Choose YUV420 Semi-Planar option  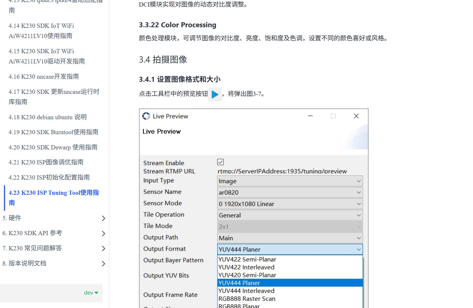247,275
